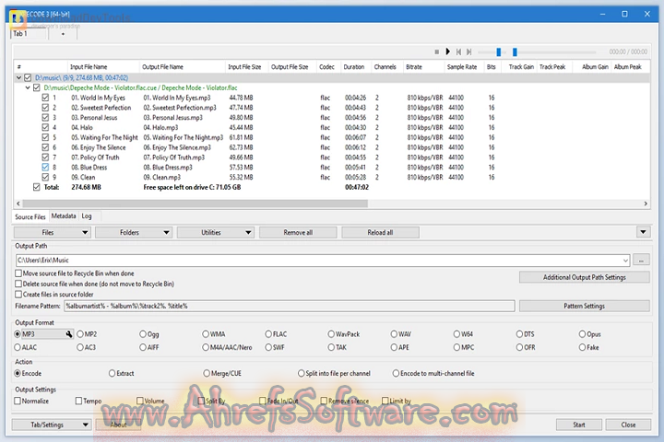The image size is (664, 442).
Task: Add a new tab with the plus tab
Action: (x=63, y=34)
